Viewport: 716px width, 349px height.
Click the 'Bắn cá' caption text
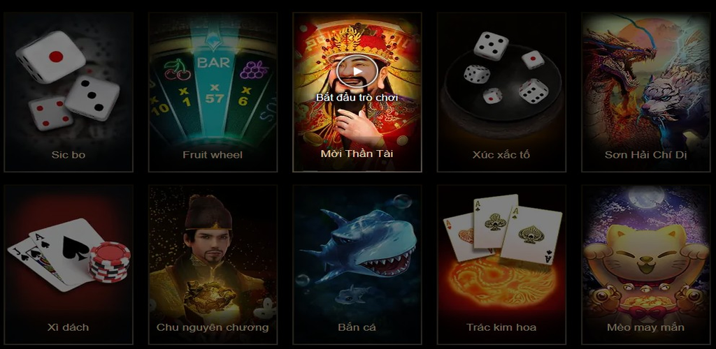pyautogui.click(x=357, y=327)
